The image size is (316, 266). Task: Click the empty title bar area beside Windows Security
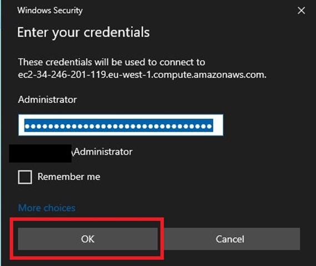click(x=189, y=11)
